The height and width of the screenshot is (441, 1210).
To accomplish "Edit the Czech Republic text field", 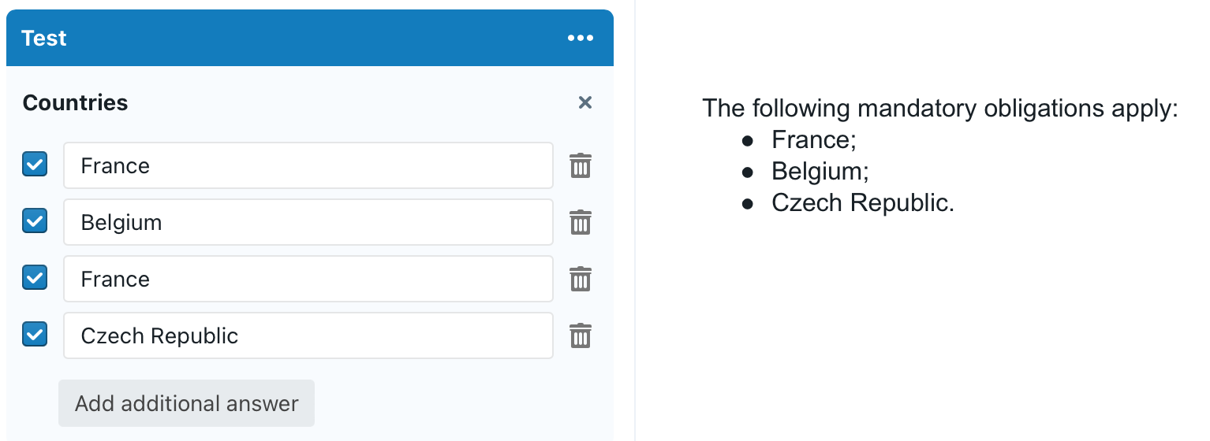I will [x=308, y=335].
